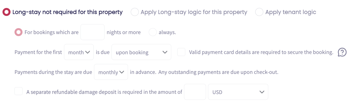Open the 'month' first payment dropdown
This screenshot has width=359, height=108.
point(79,52)
